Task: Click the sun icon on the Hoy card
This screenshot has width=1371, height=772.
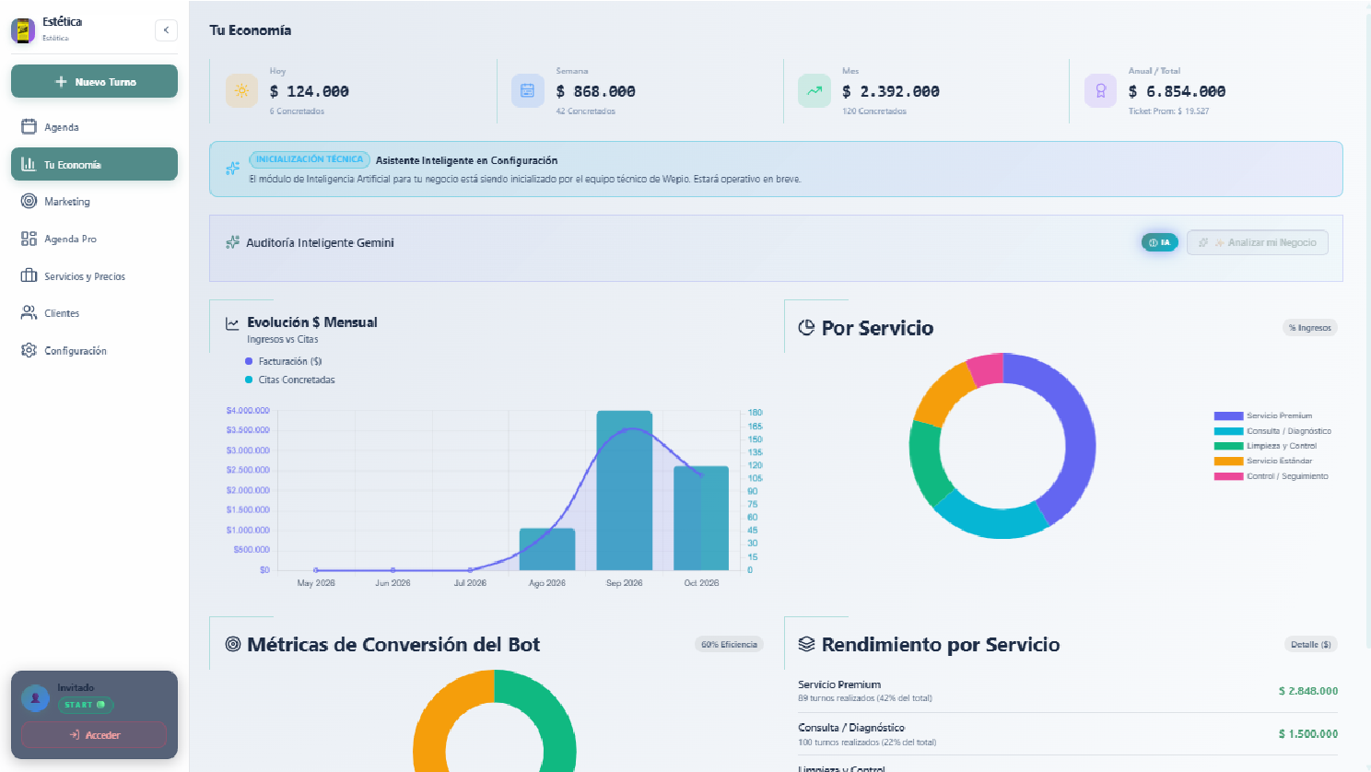Action: coord(241,91)
